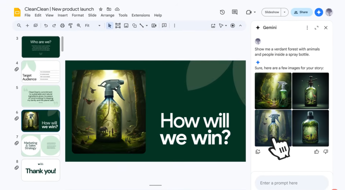Select slide 4 Target Audience thumbnail
This screenshot has height=190, width=345.
41,72
